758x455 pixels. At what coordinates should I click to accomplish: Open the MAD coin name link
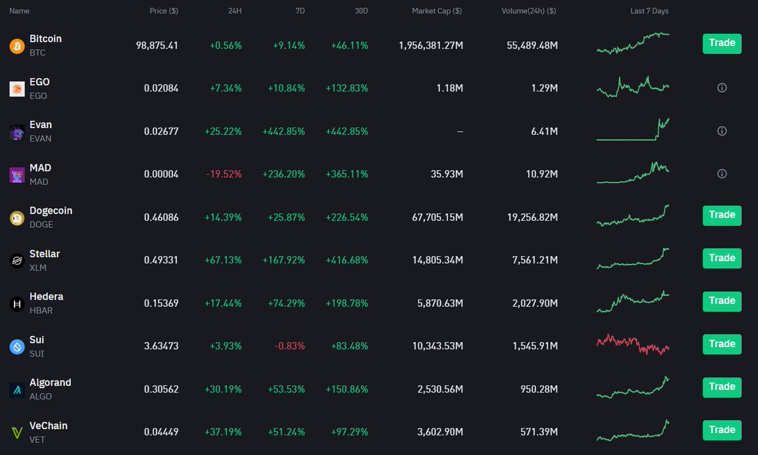tap(40, 168)
